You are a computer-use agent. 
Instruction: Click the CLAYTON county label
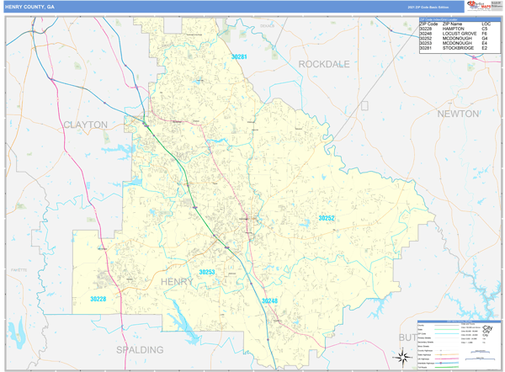point(85,125)
